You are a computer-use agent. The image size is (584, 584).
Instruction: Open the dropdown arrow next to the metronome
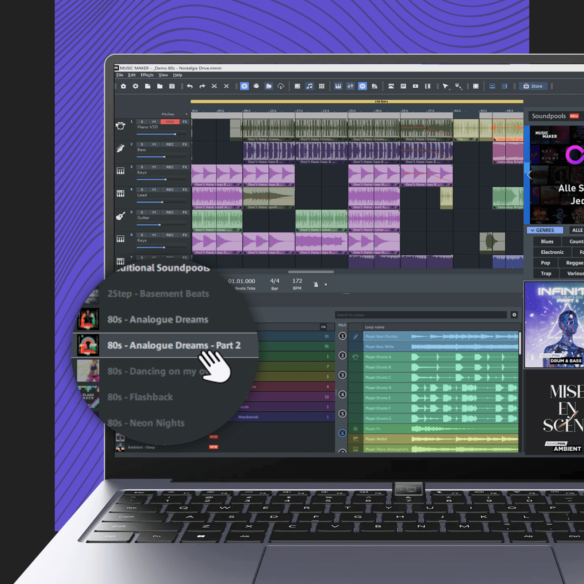coord(326,285)
